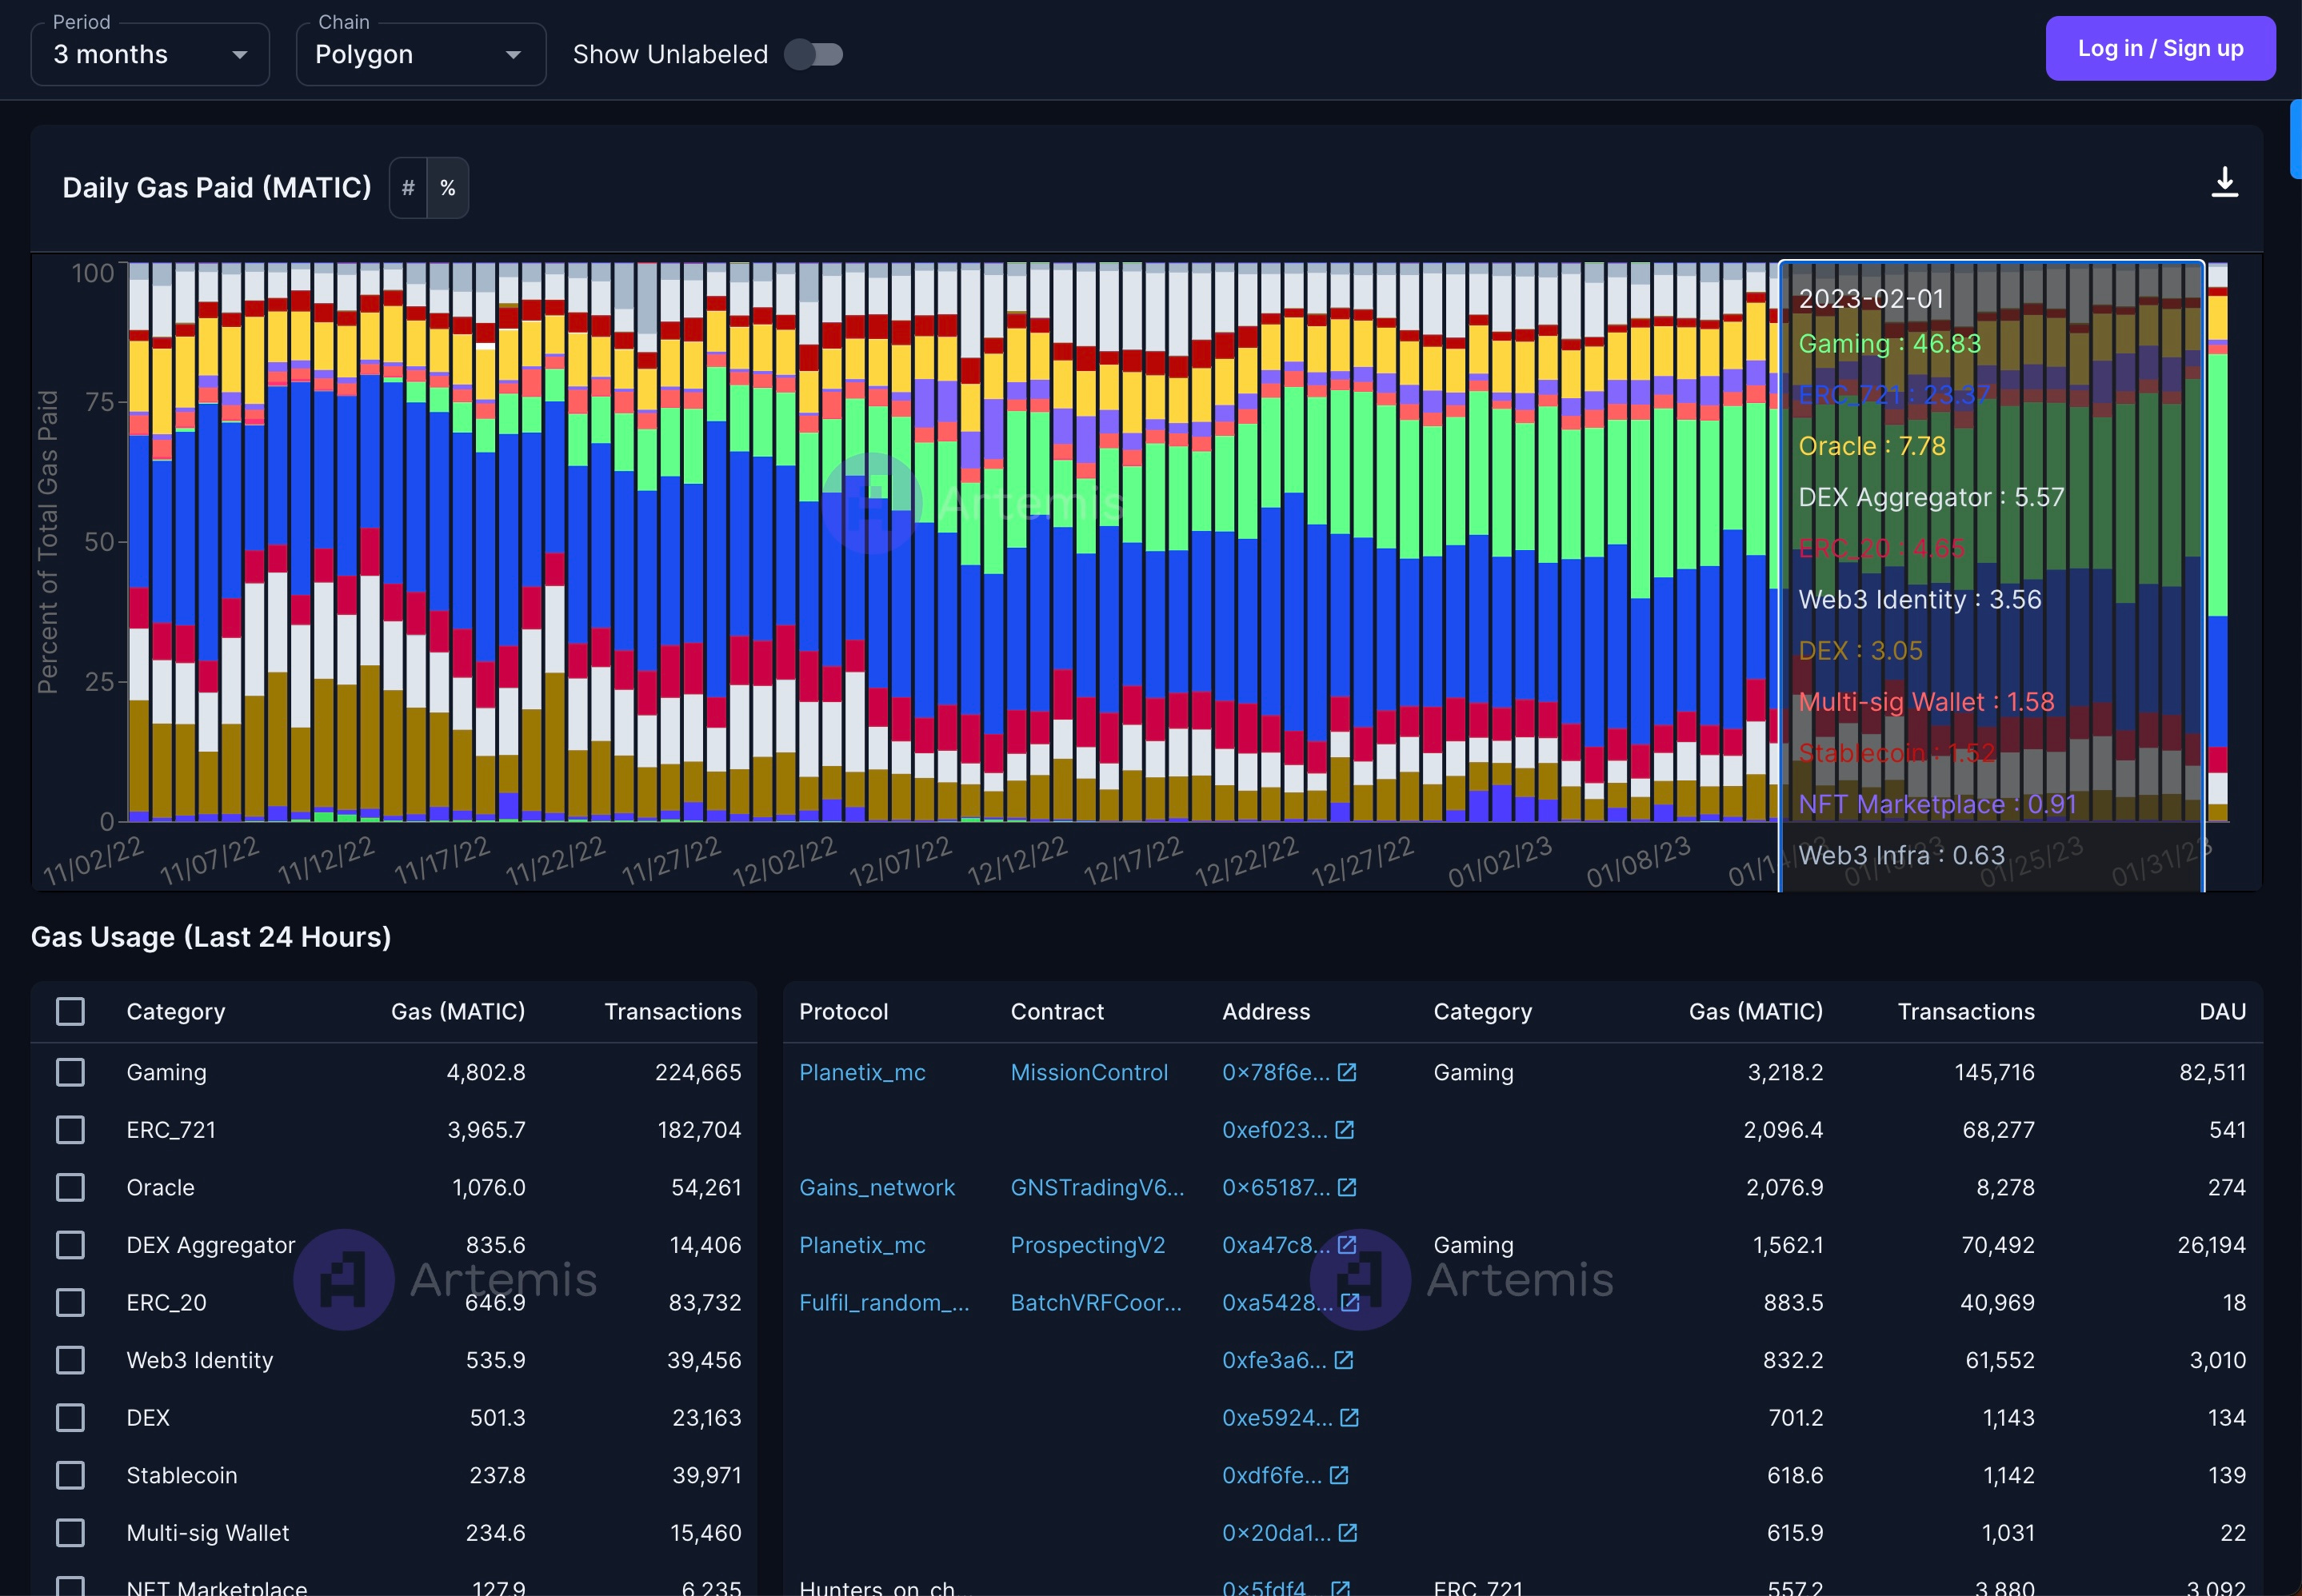
Task: Check the Oracle category checkbox
Action: click(70, 1187)
